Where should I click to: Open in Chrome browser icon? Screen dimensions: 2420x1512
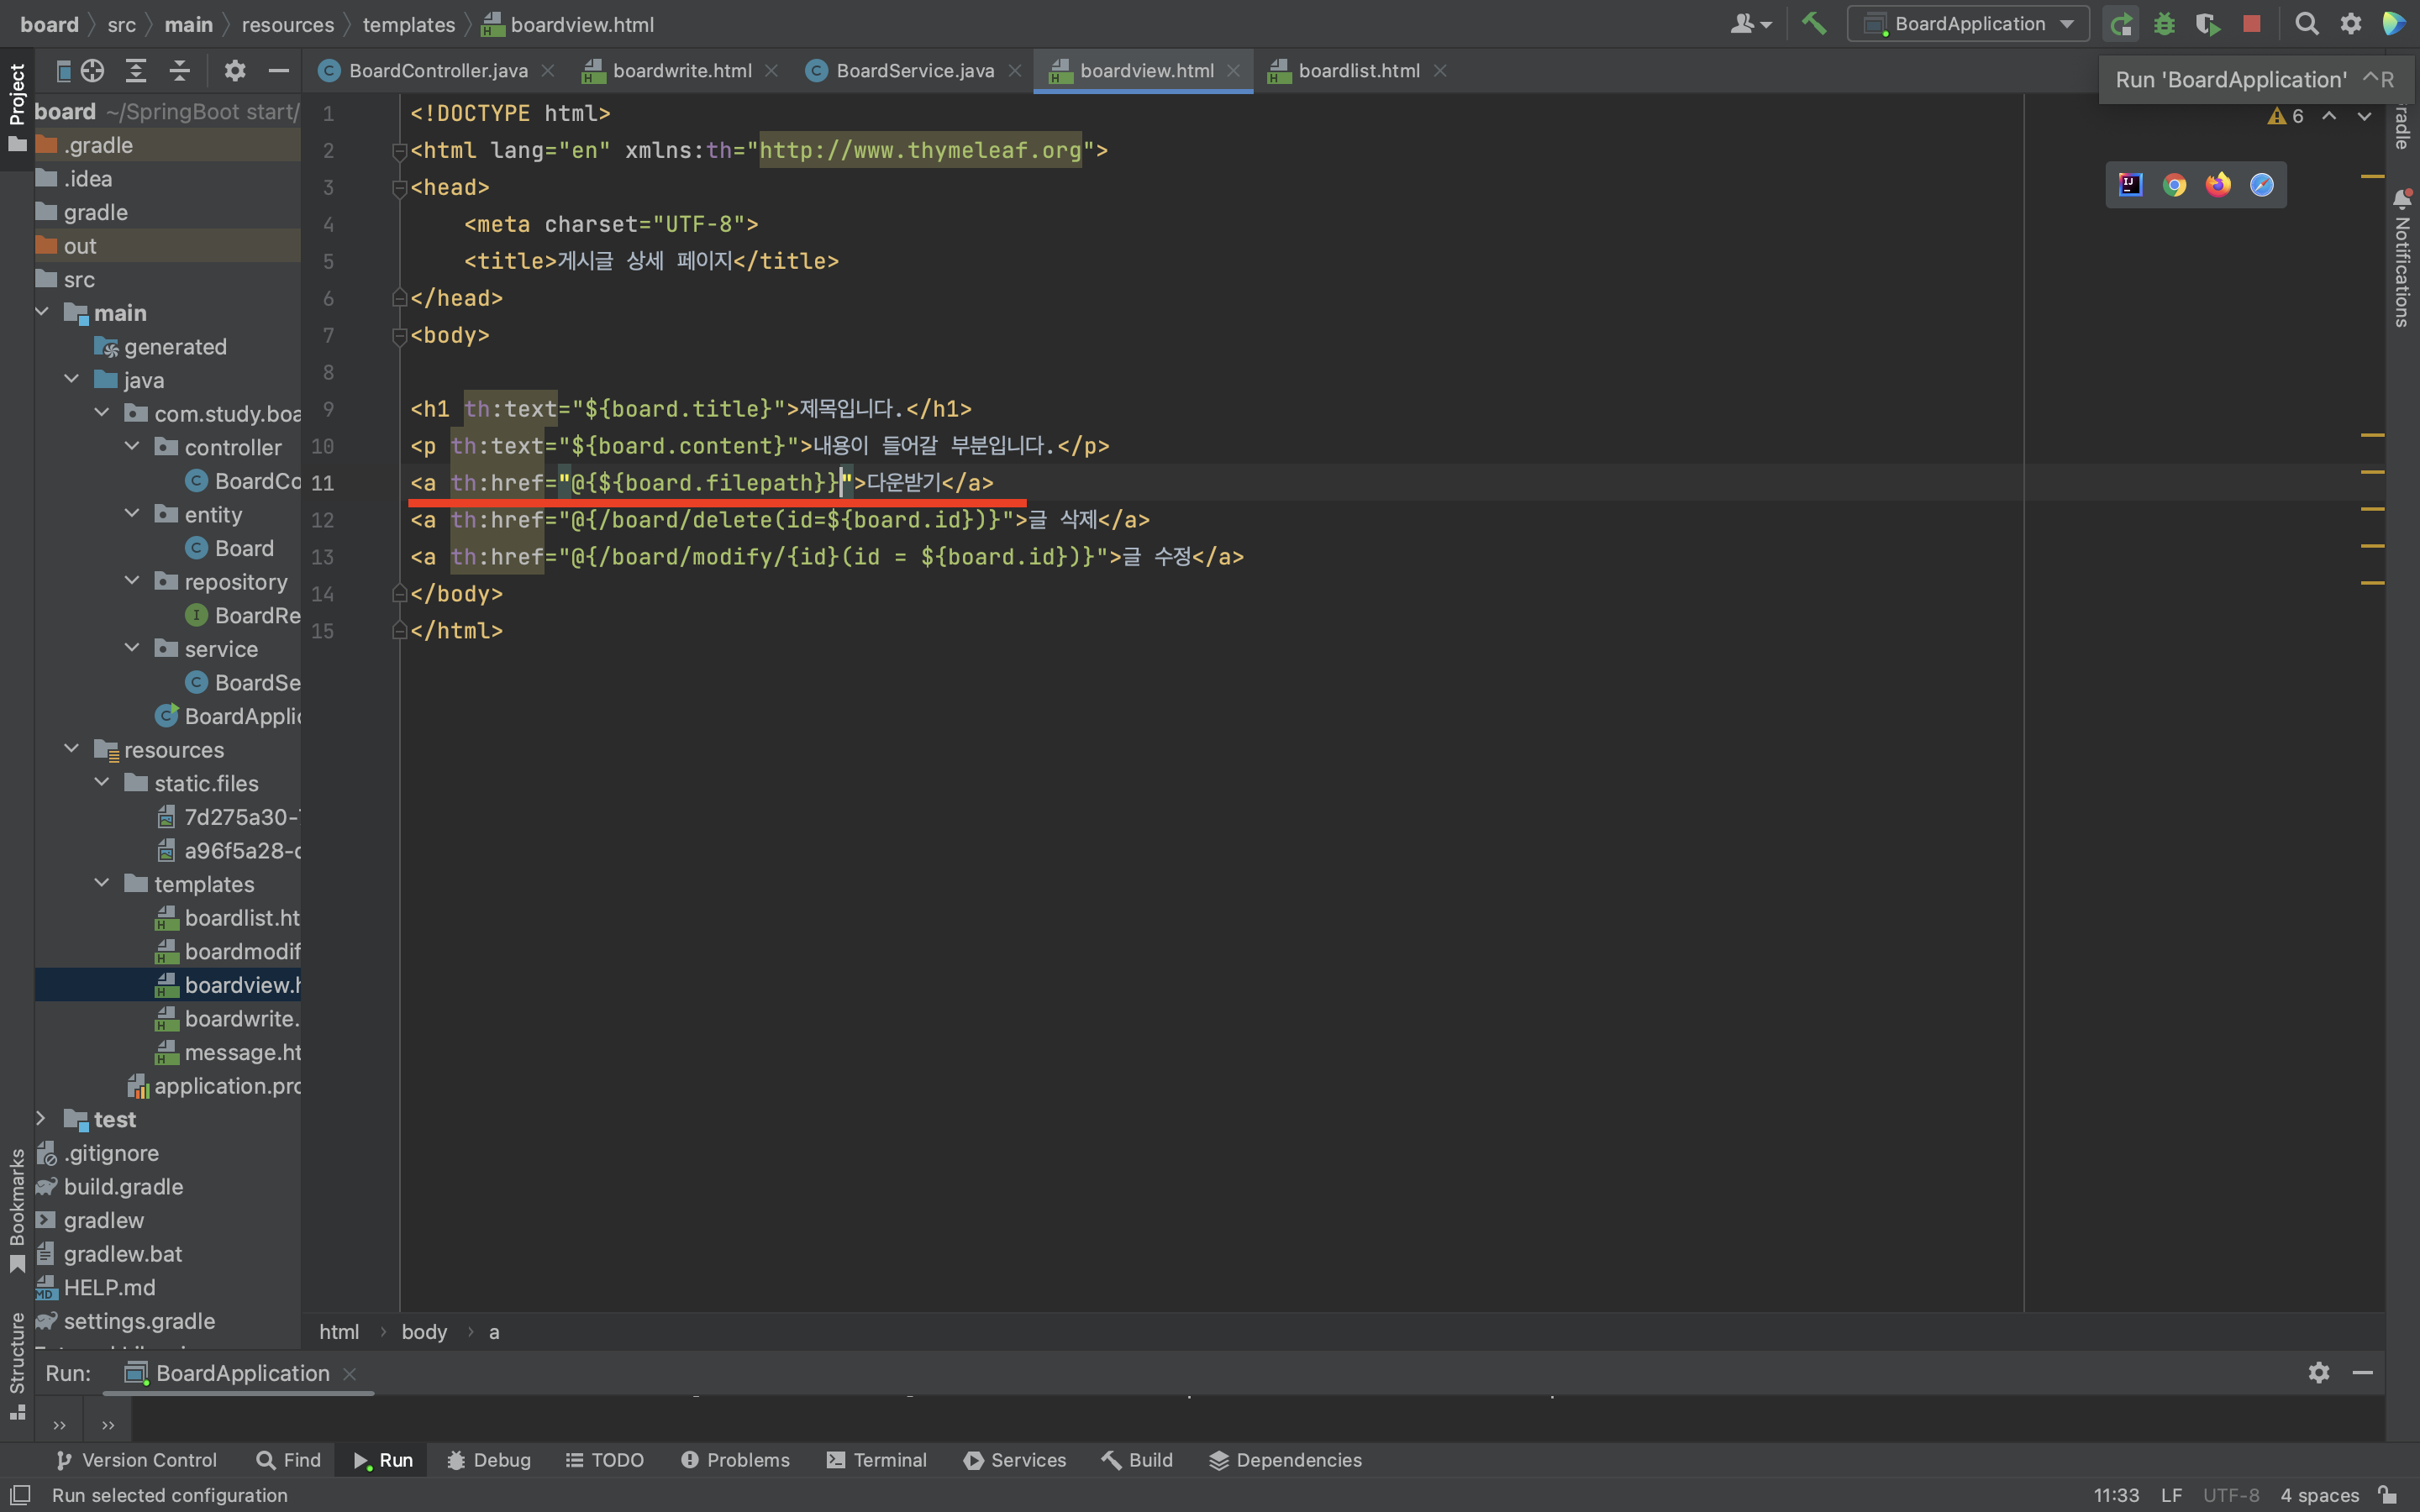pos(2174,185)
